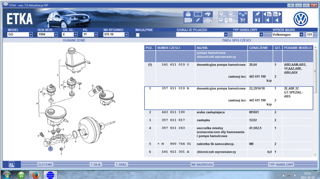Click the exit door icon

coord(258,20)
